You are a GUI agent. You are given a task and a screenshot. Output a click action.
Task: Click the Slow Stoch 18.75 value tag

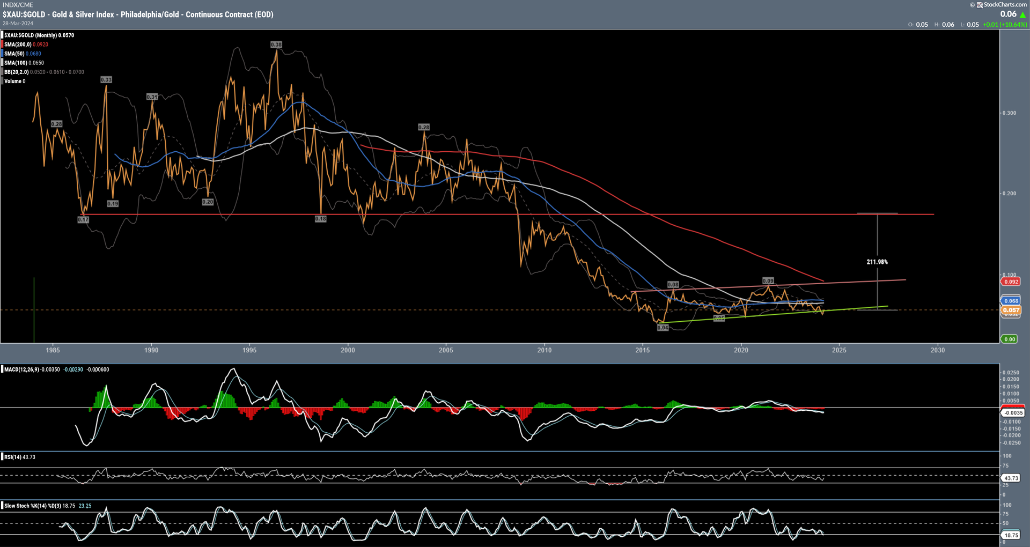coord(1011,535)
